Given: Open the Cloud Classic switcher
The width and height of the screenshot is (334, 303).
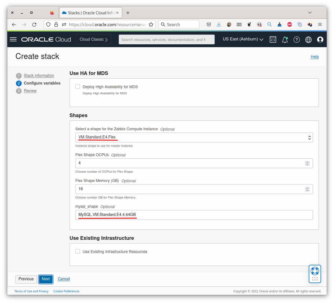Looking at the screenshot, I should [93, 39].
